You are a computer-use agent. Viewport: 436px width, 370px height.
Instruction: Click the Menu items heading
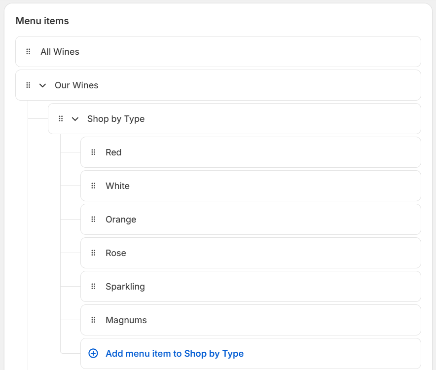(43, 21)
